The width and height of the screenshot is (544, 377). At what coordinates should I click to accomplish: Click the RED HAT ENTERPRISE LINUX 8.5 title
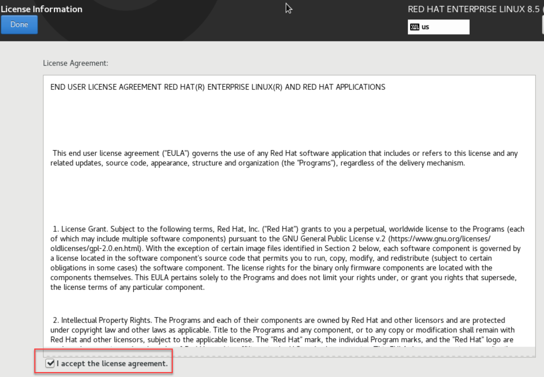pos(473,9)
